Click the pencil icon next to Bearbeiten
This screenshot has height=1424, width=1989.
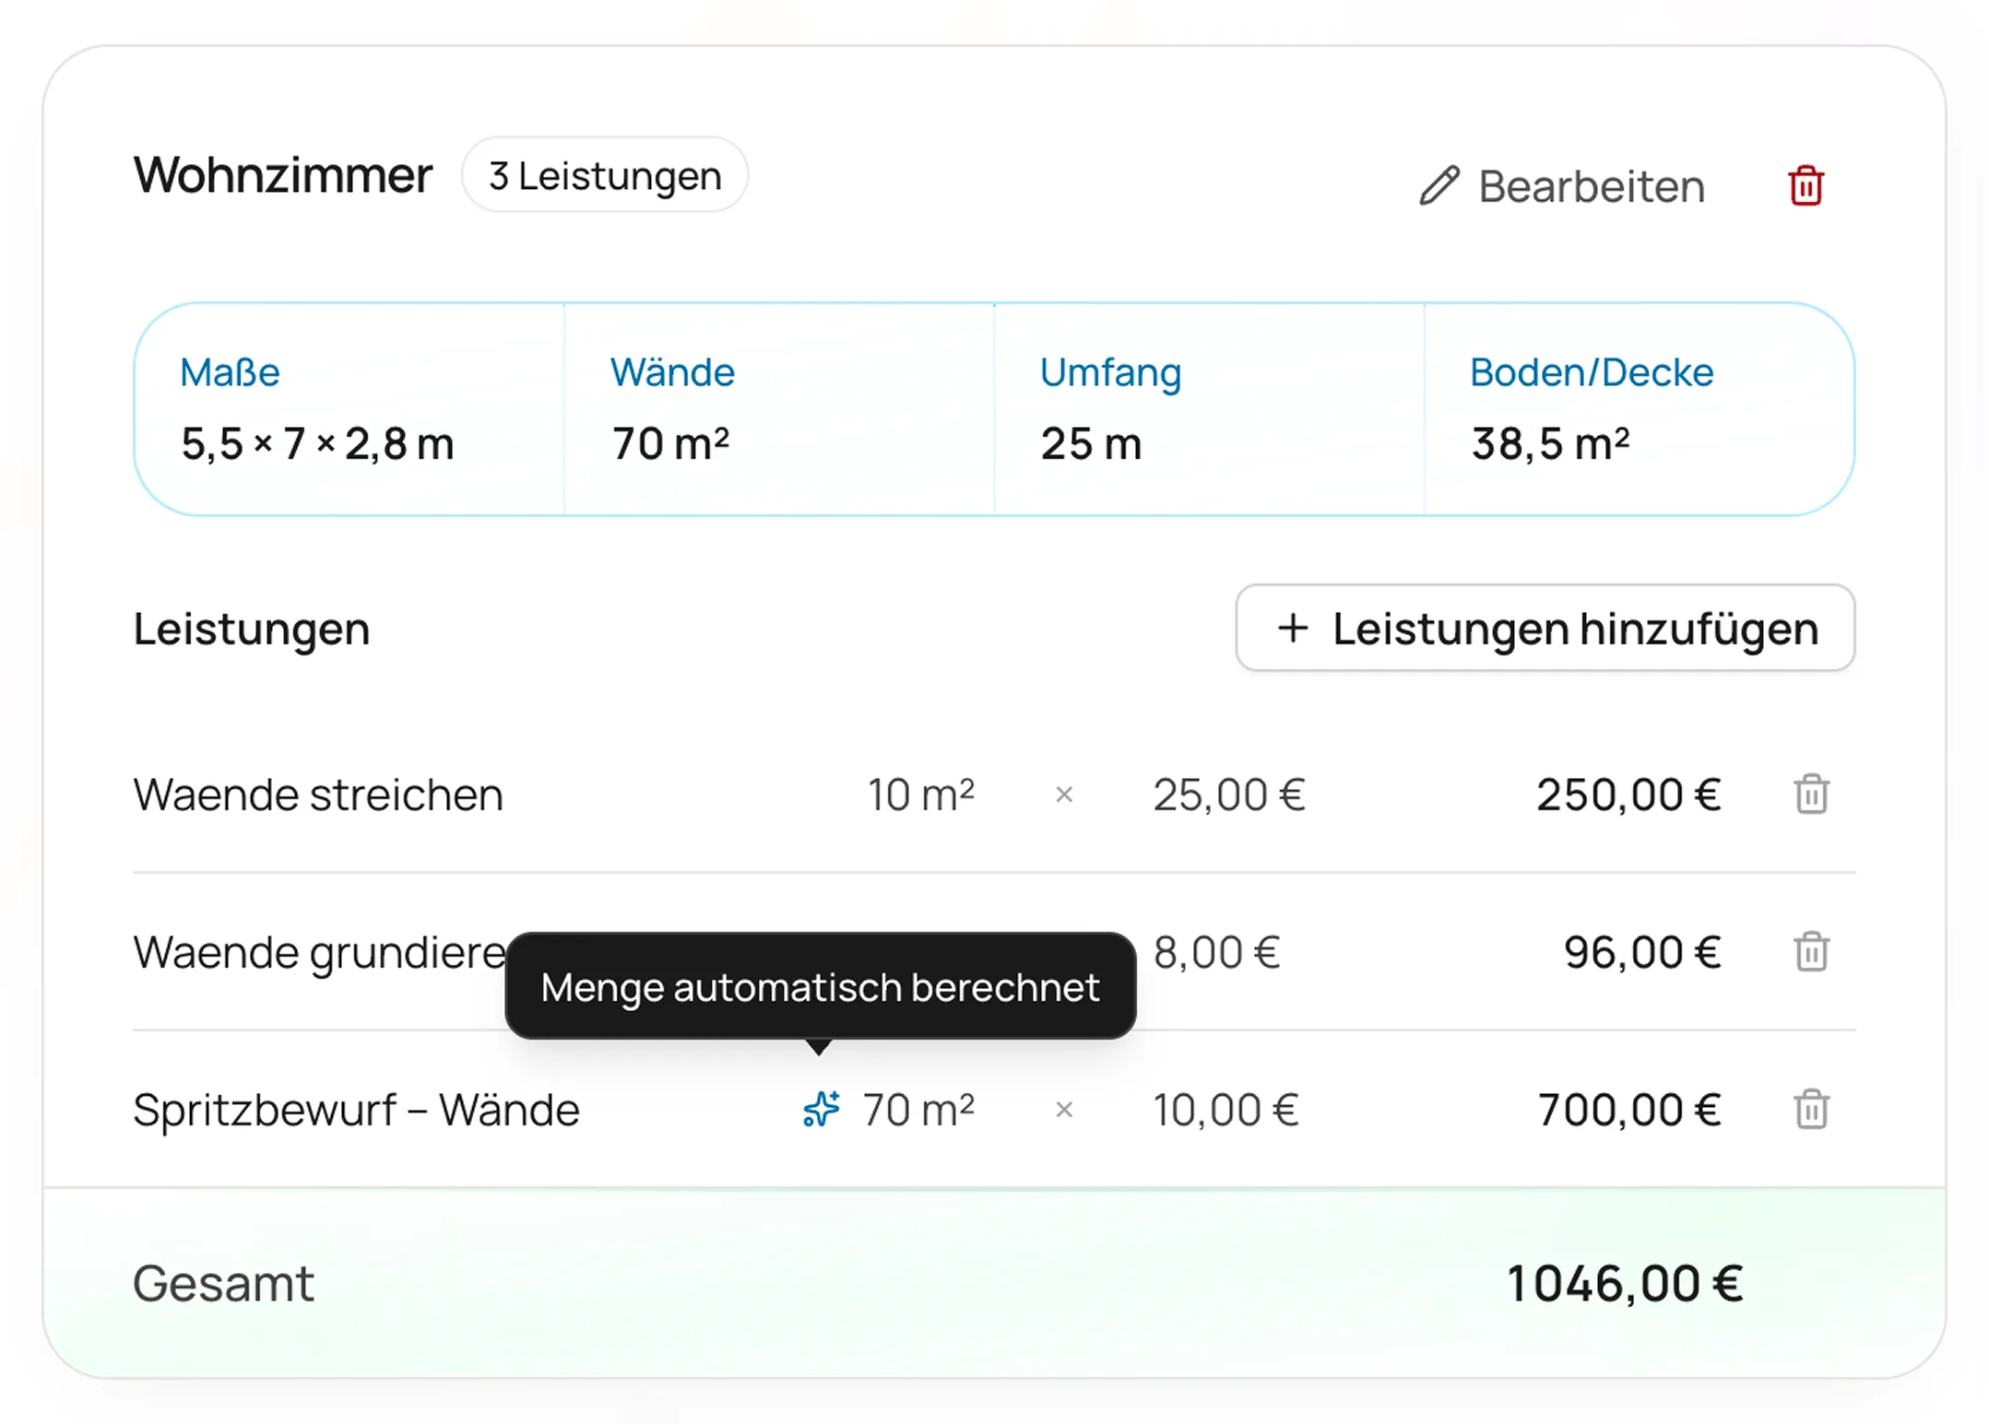click(1438, 186)
